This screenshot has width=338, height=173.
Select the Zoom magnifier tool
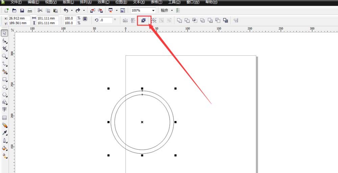coord(5,56)
